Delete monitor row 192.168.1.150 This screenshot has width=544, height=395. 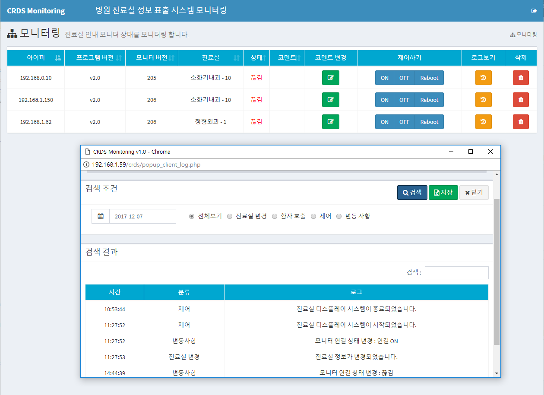[x=521, y=100]
